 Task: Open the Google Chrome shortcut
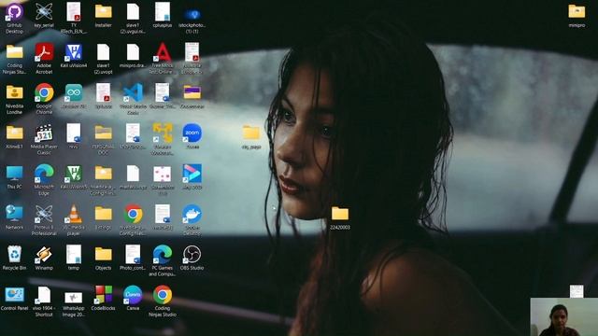pyautogui.click(x=44, y=92)
